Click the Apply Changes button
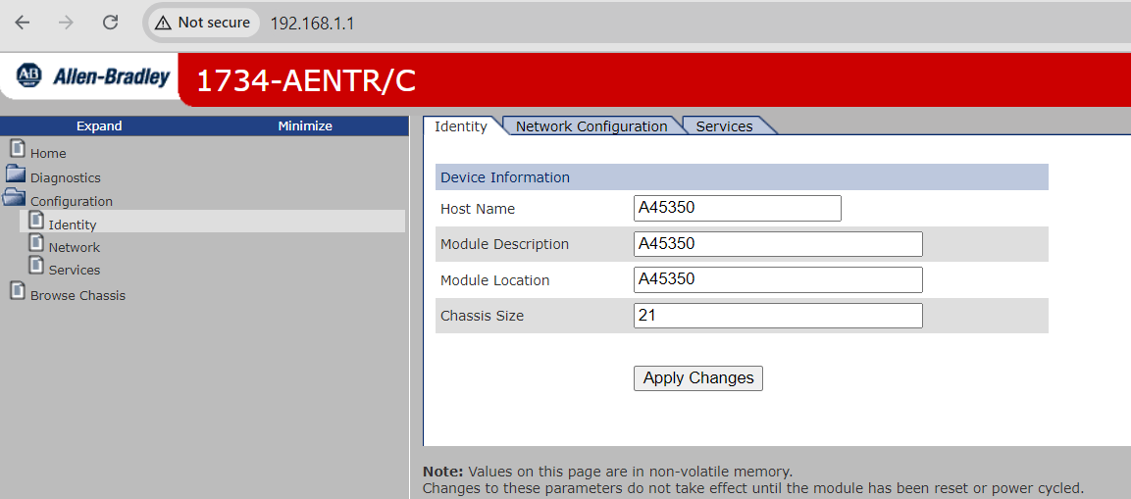1131x499 pixels. tap(698, 377)
